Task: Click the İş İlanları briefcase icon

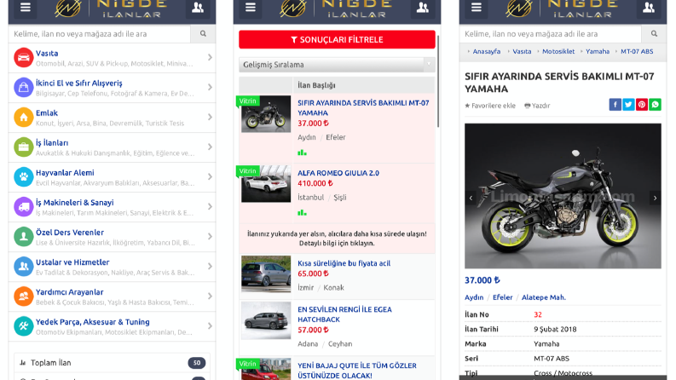Action: (x=23, y=147)
